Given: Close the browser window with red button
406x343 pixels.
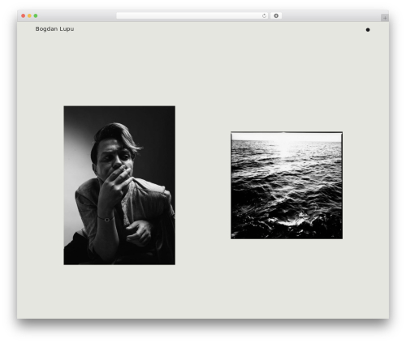Looking at the screenshot, I should tap(24, 15).
